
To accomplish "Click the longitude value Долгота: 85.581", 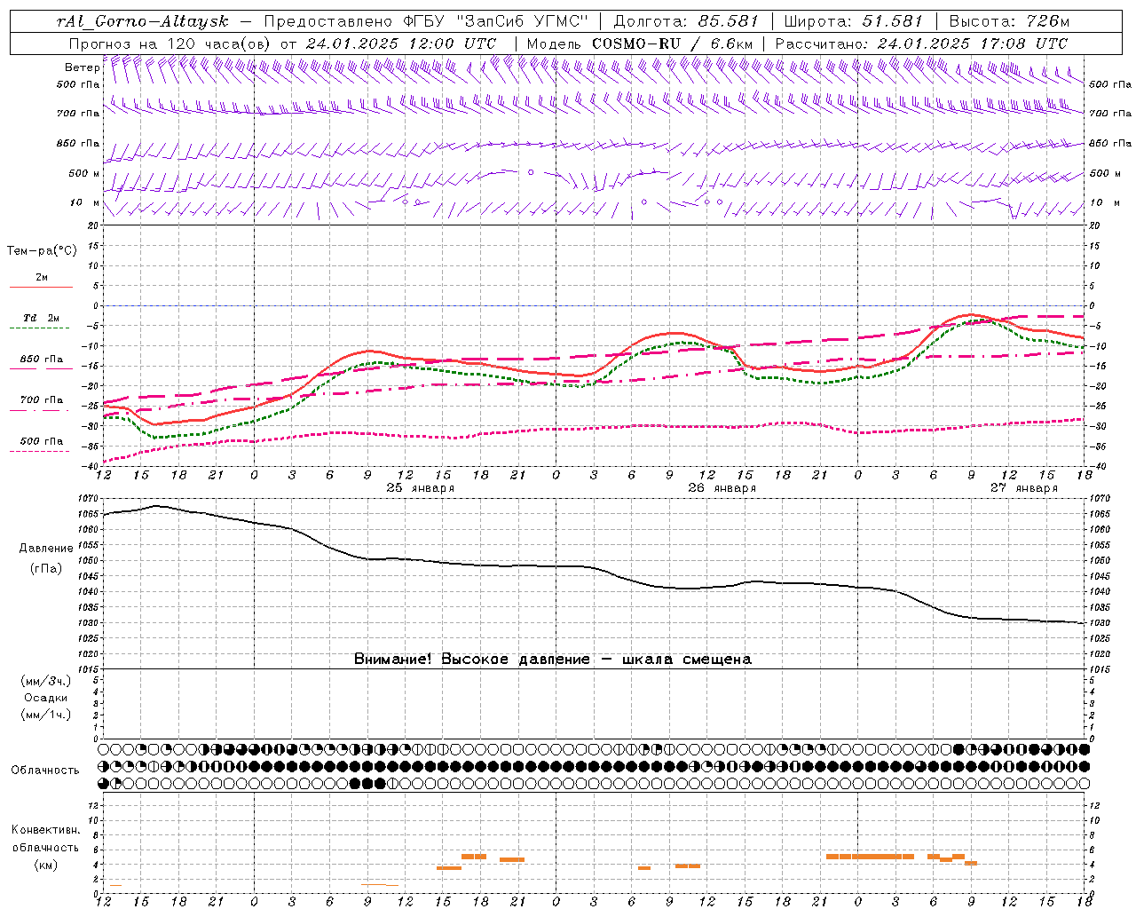I will coord(686,21).
